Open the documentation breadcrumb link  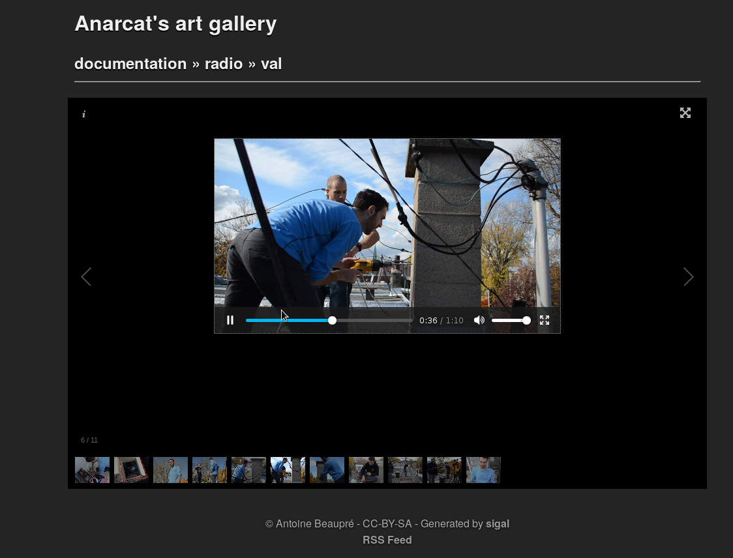pyautogui.click(x=130, y=64)
